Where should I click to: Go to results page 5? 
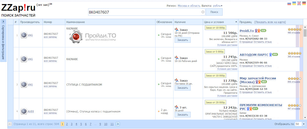(81, 124)
